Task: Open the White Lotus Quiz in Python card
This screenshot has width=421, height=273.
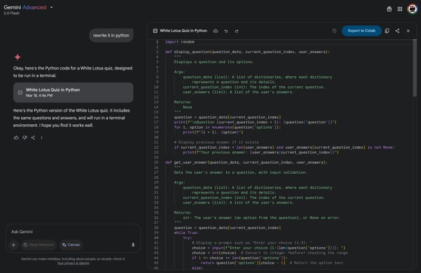Action: pos(74,92)
